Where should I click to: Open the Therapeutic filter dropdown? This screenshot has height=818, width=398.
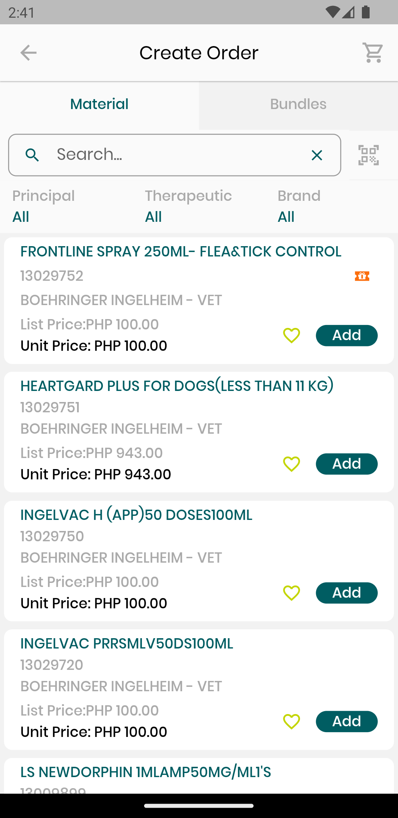click(x=188, y=207)
